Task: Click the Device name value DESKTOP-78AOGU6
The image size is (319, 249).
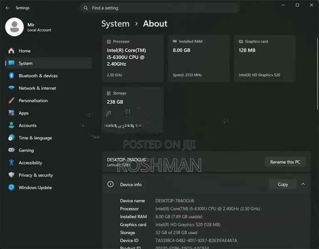Action: [175, 201]
